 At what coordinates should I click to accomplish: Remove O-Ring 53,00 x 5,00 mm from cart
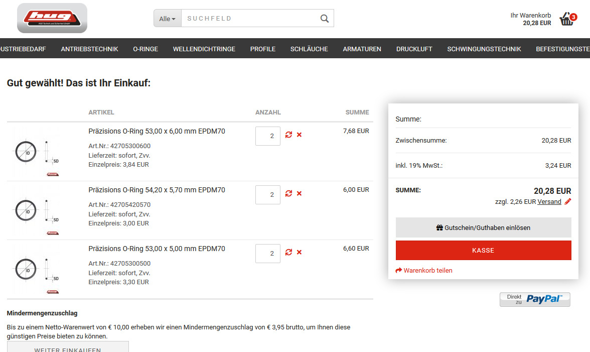coord(299,252)
